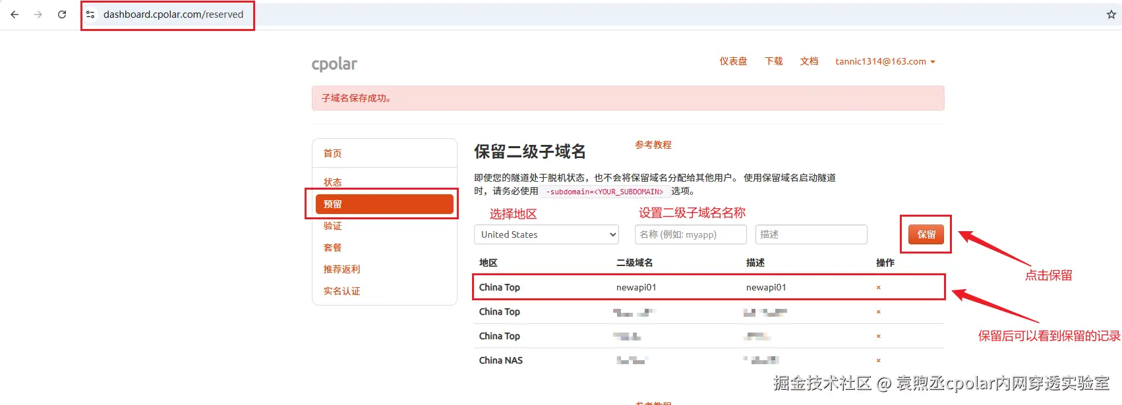Delete the third China Top row
Viewport: 1122px width, 405px height.
click(x=879, y=337)
